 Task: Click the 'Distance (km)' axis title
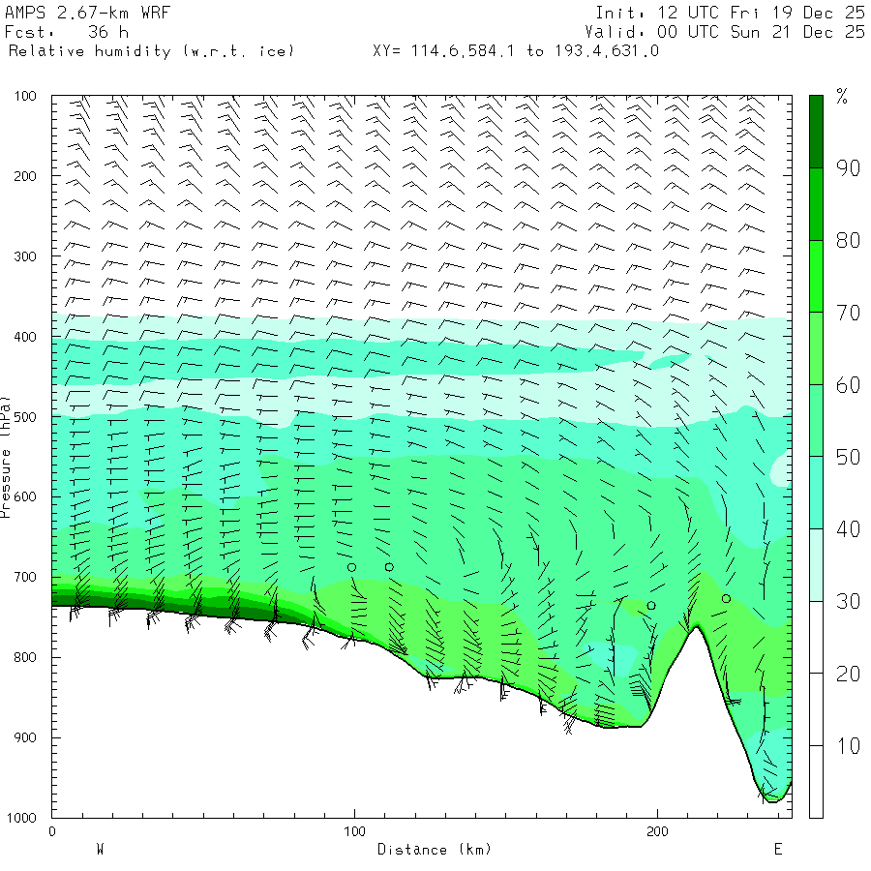point(435,850)
